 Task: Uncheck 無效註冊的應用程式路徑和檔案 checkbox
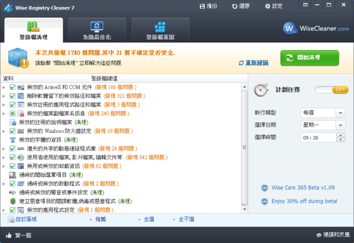[x=12, y=105]
